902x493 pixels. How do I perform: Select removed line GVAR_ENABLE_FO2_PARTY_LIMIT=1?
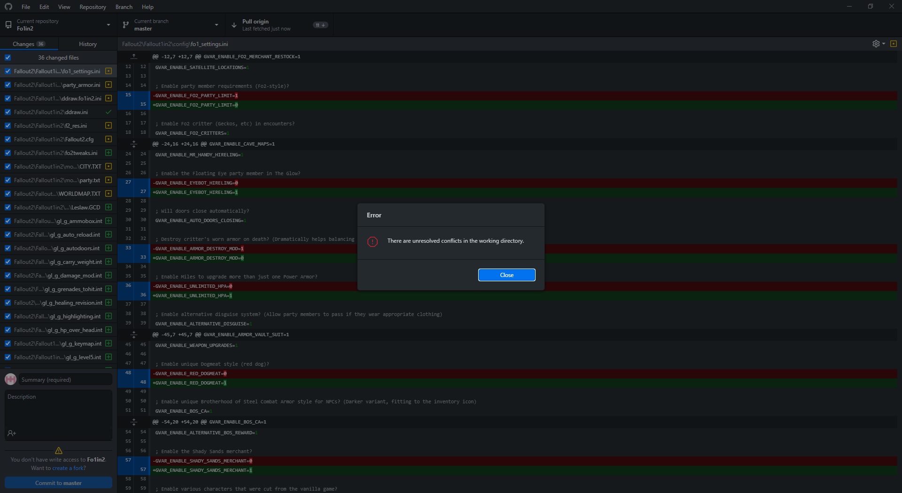click(524, 95)
